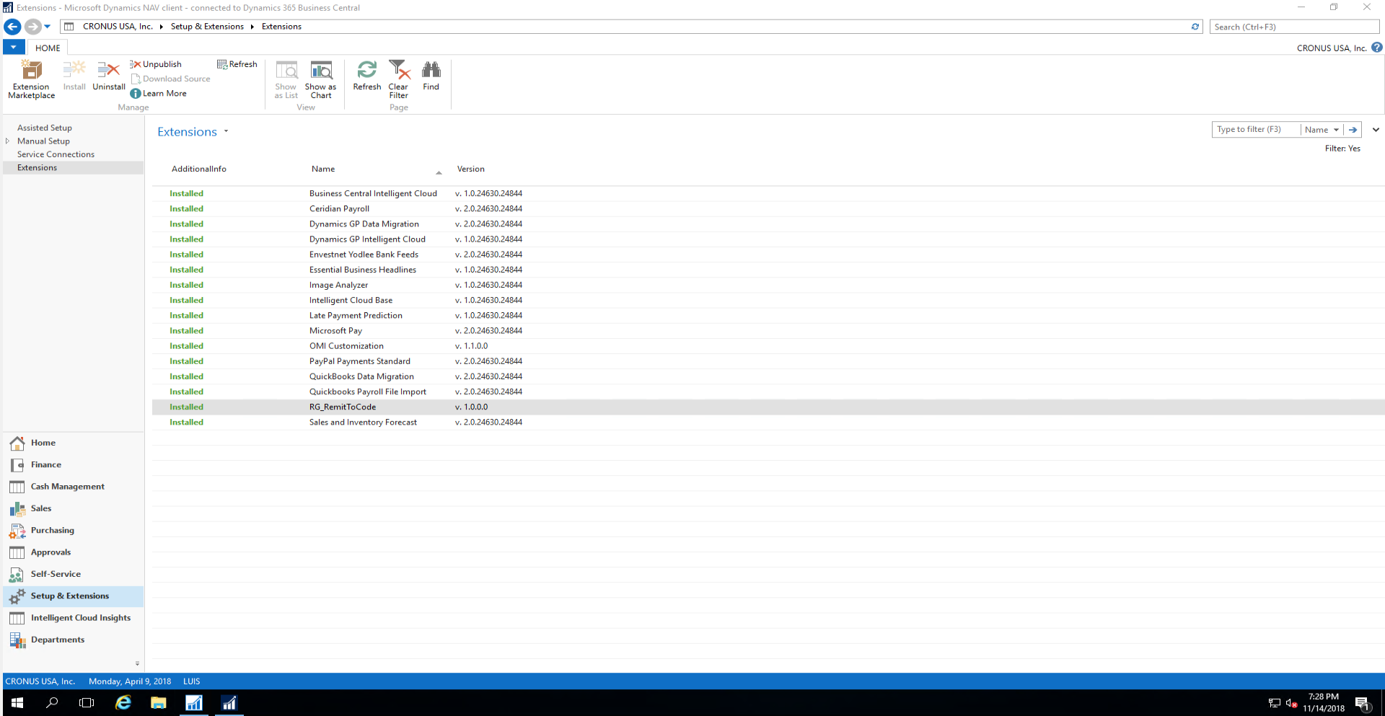This screenshot has width=1385, height=716.
Task: Open the navigation history dropdown arrow
Action: (x=48, y=27)
